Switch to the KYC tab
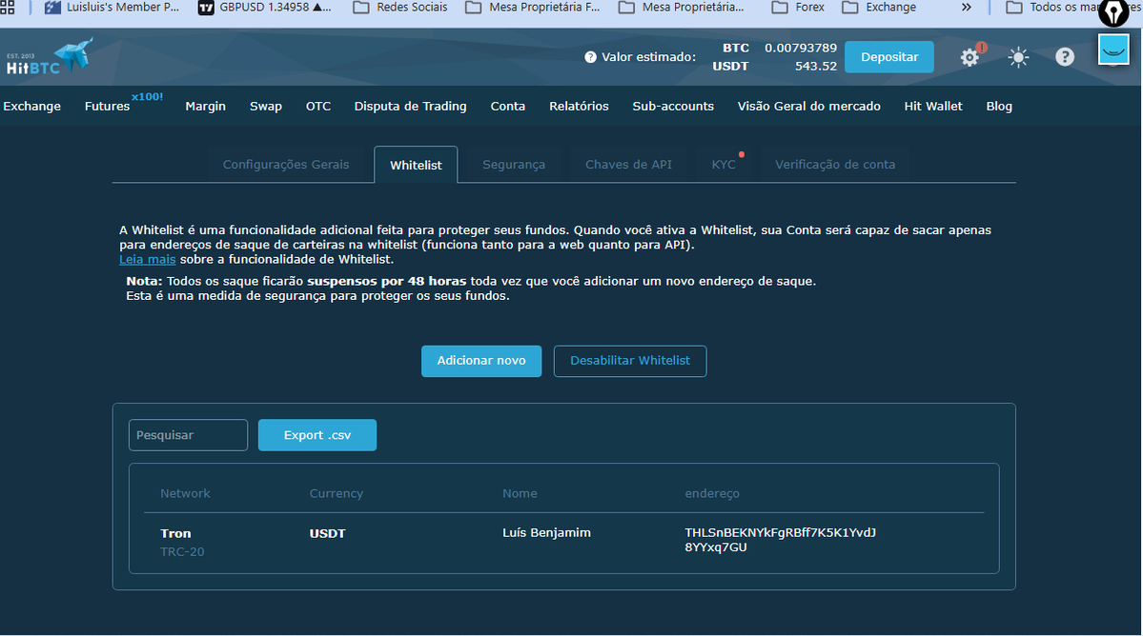Viewport: 1143px width, 636px height. coord(724,165)
